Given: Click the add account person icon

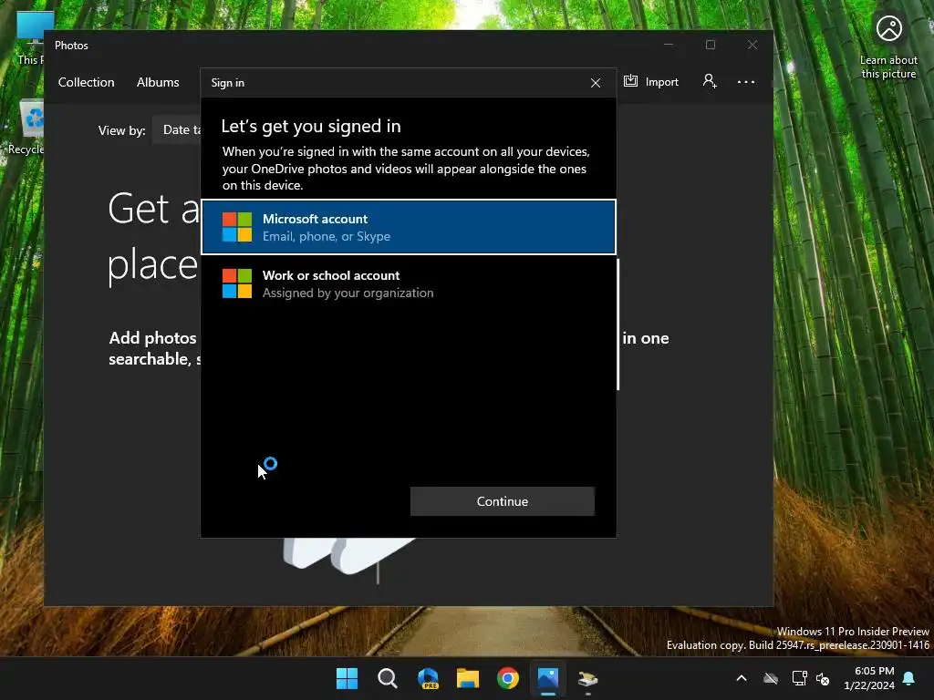Looking at the screenshot, I should (710, 81).
